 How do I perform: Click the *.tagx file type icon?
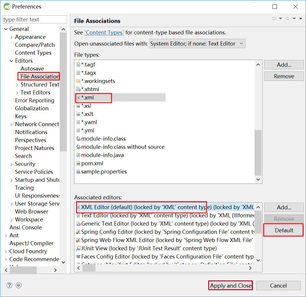tap(78, 73)
